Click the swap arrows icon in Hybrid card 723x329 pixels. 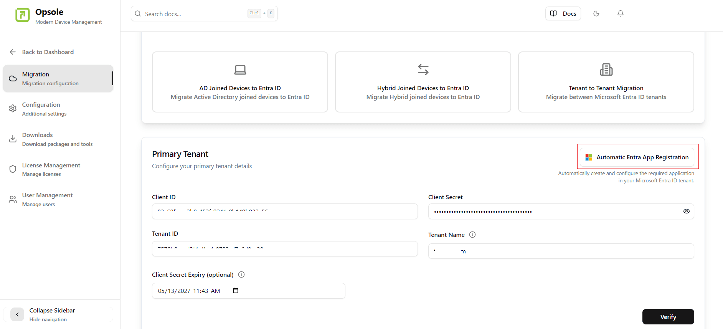tap(423, 69)
